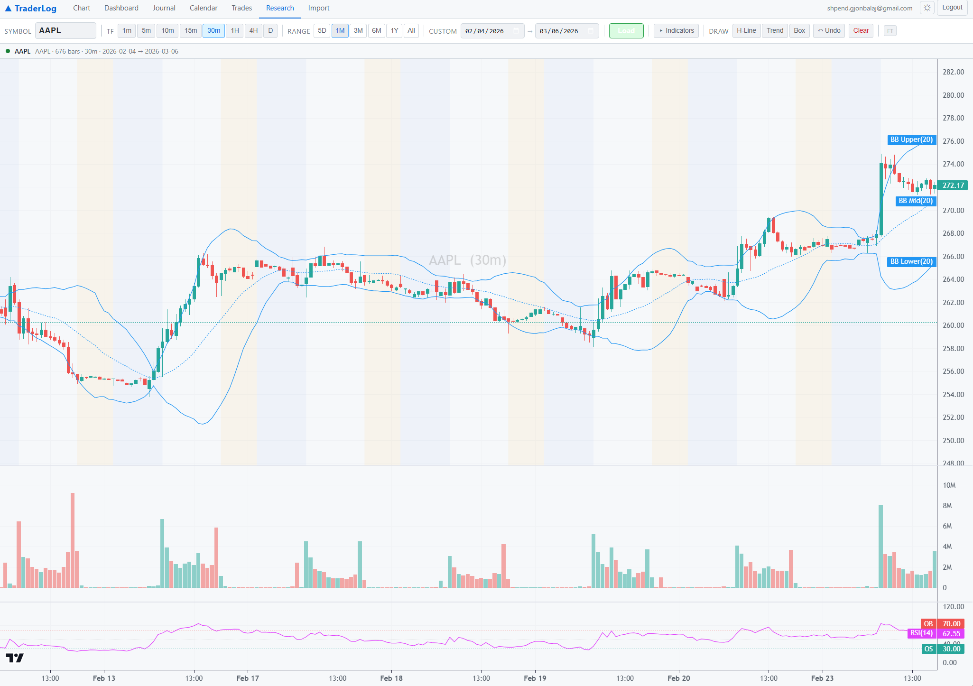Open the Dashboard tab

121,8
